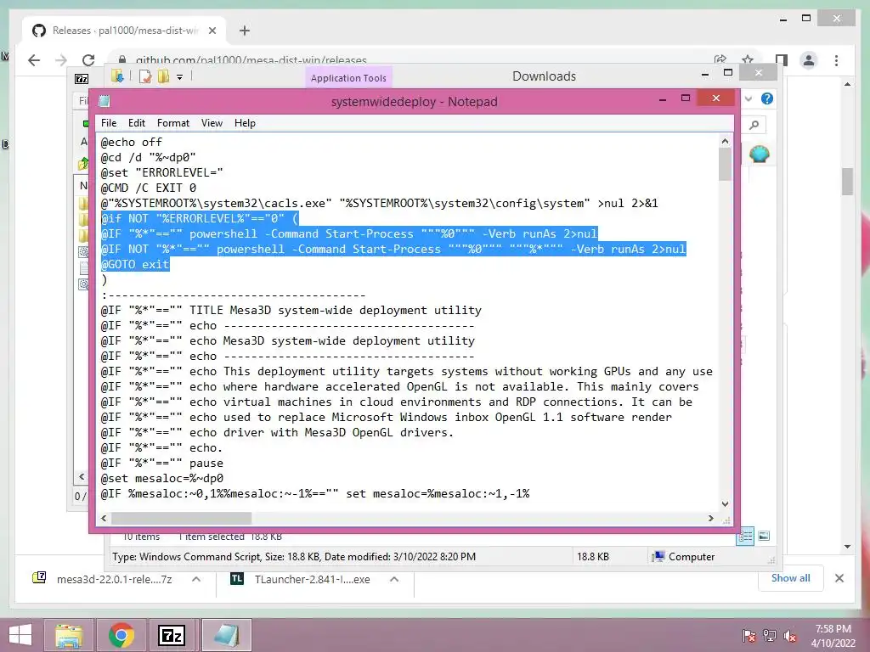Click the '@set mesaloc=%~dp0' line
The height and width of the screenshot is (652, 870).
[x=162, y=479]
